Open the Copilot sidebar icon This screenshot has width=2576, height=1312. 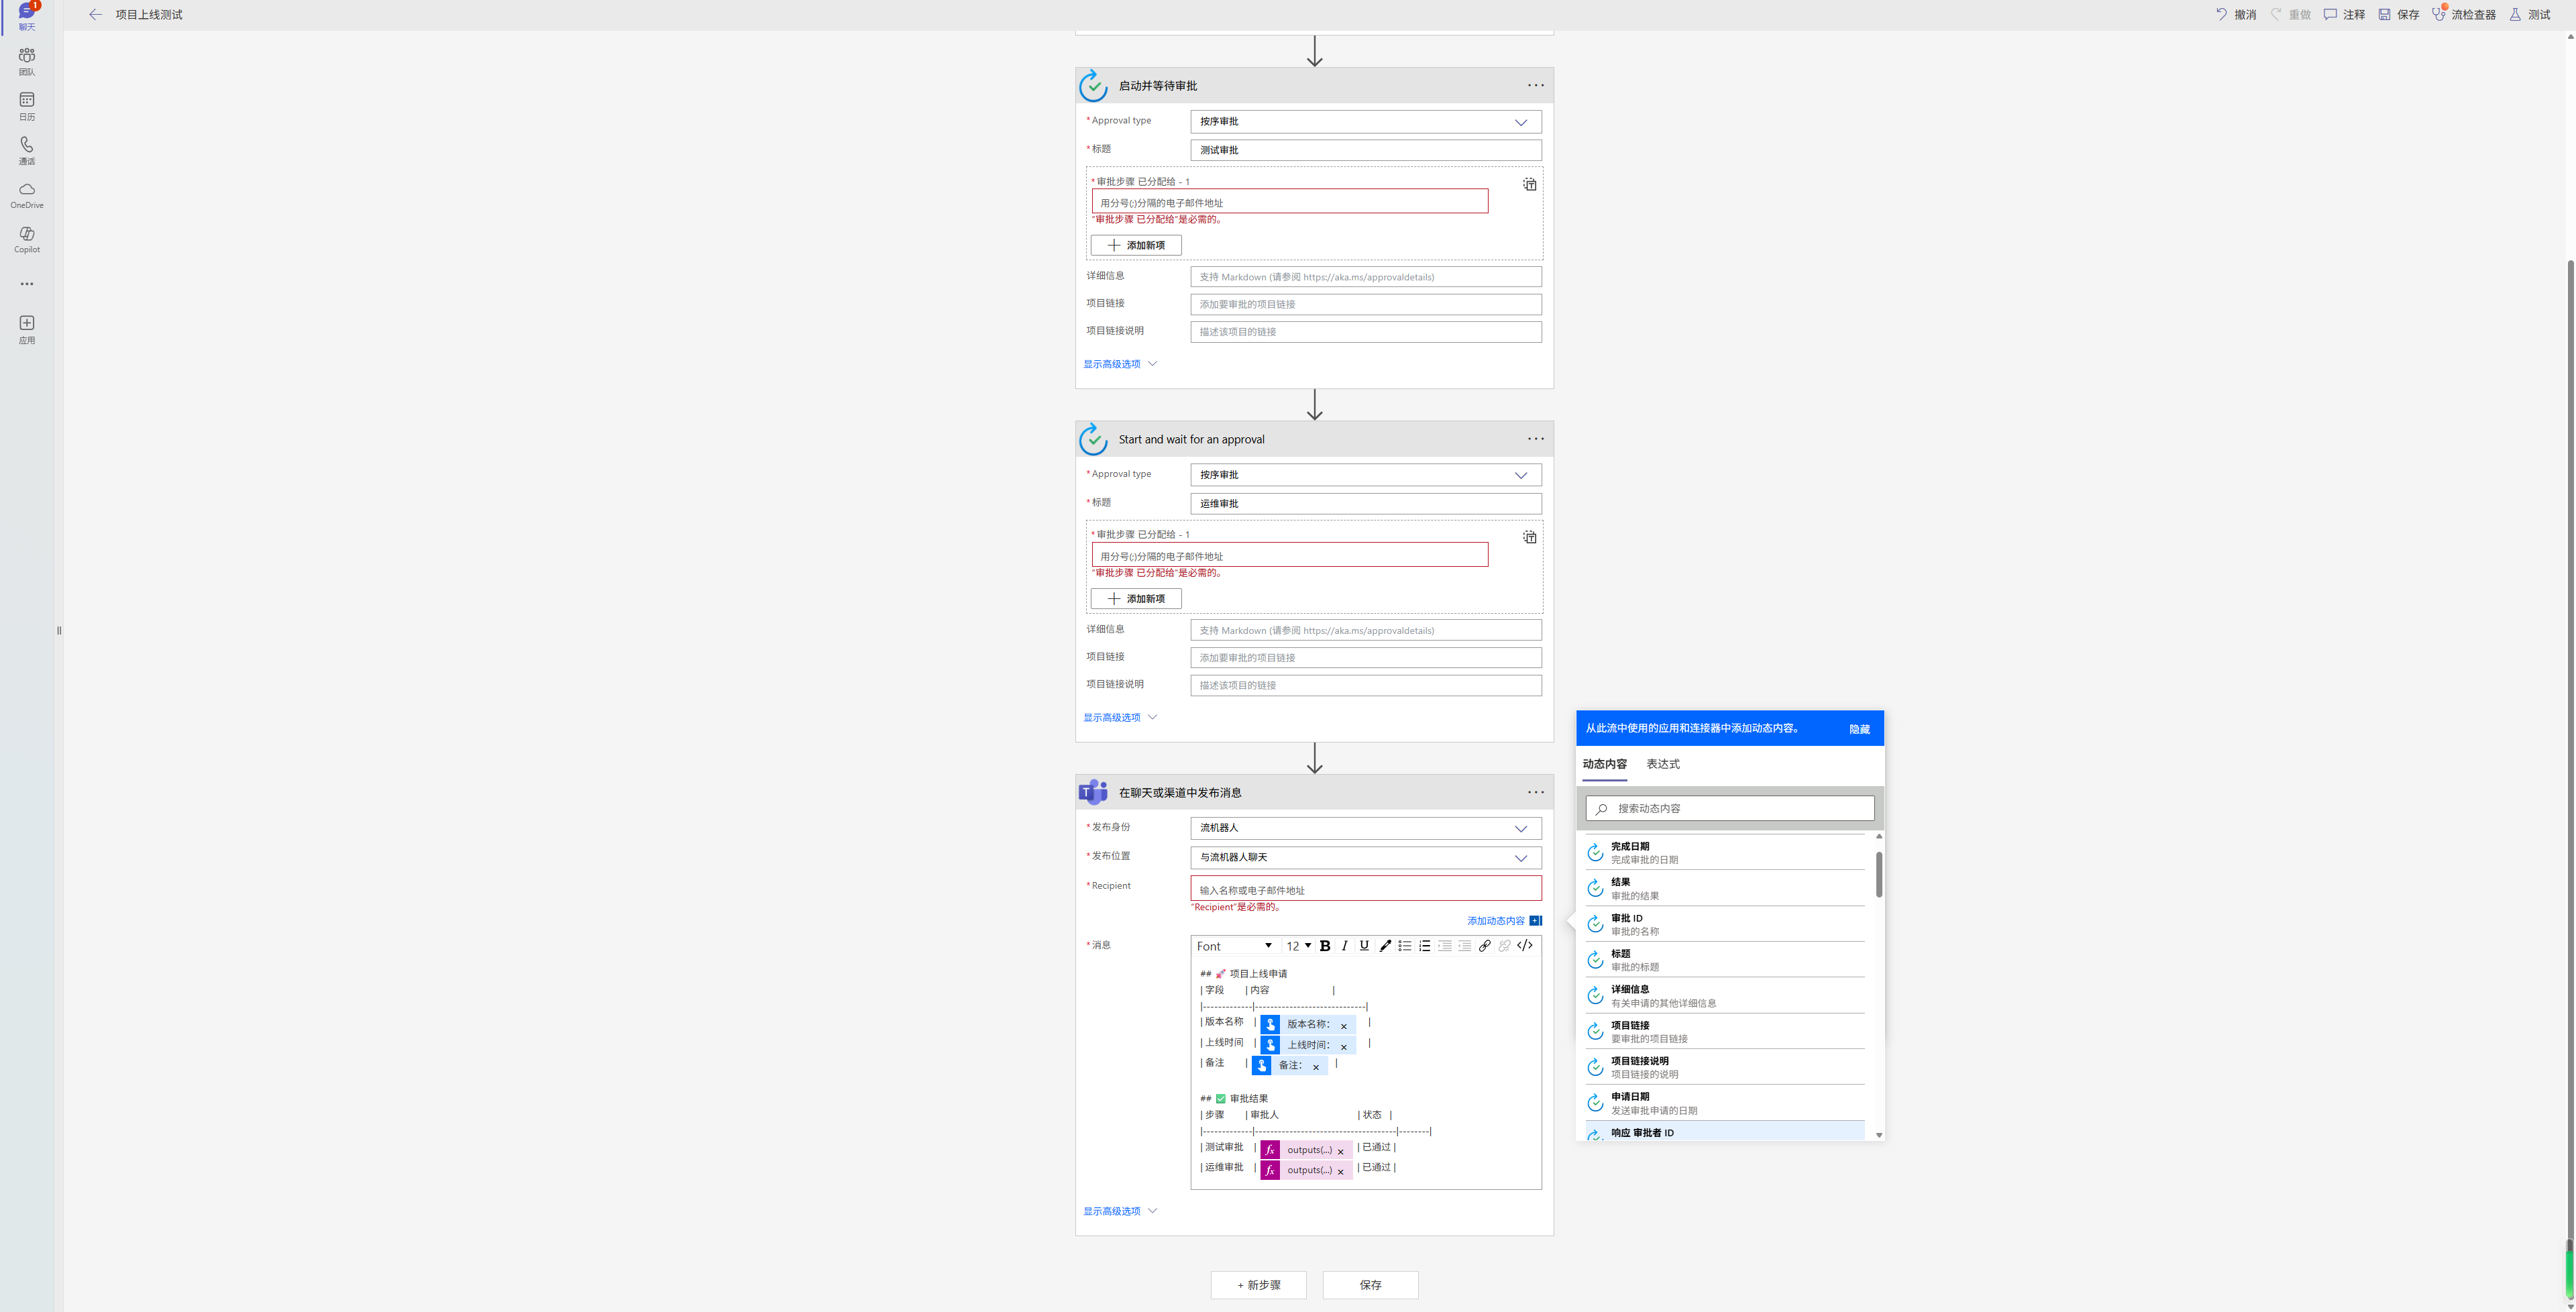coord(27,239)
